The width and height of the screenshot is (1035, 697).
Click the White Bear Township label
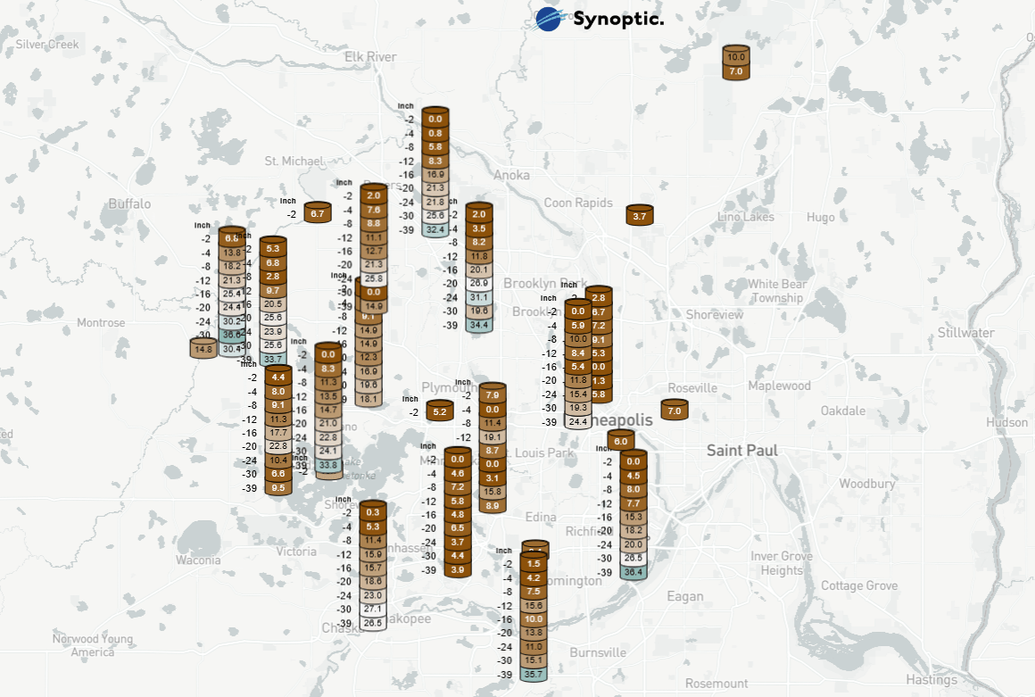click(777, 291)
